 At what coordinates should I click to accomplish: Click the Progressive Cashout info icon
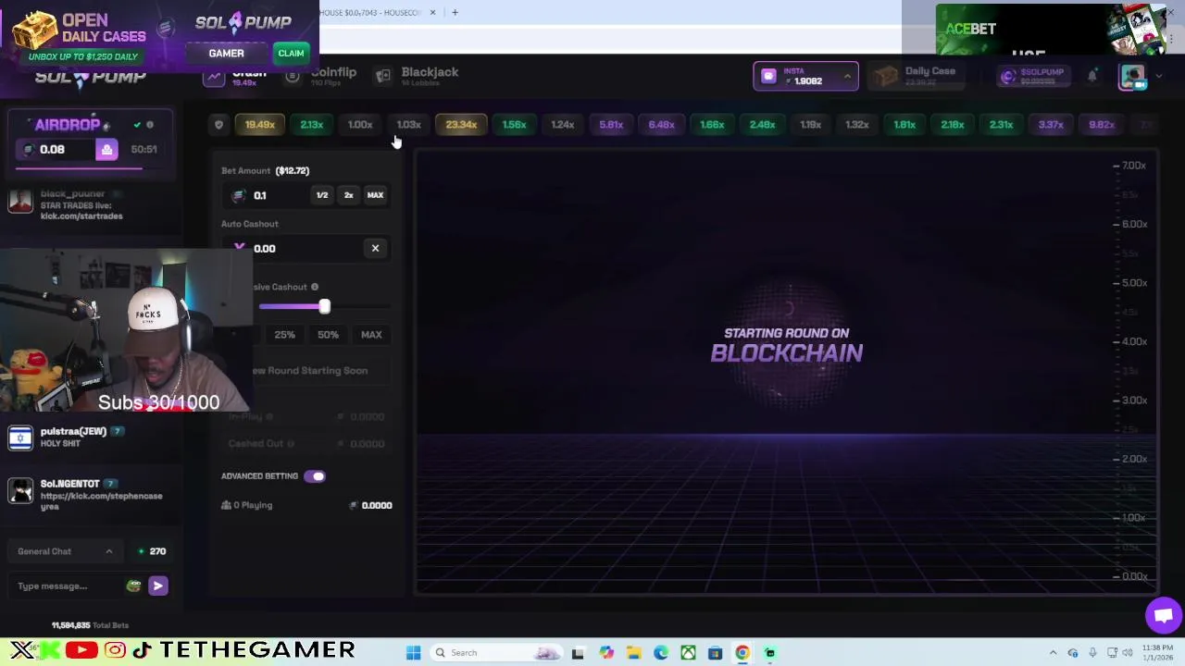point(315,287)
